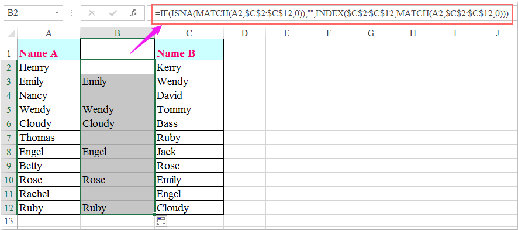Image resolution: width=518 pixels, height=230 pixels.
Task: Click the formula bar resize dots handle
Action: [72, 13]
